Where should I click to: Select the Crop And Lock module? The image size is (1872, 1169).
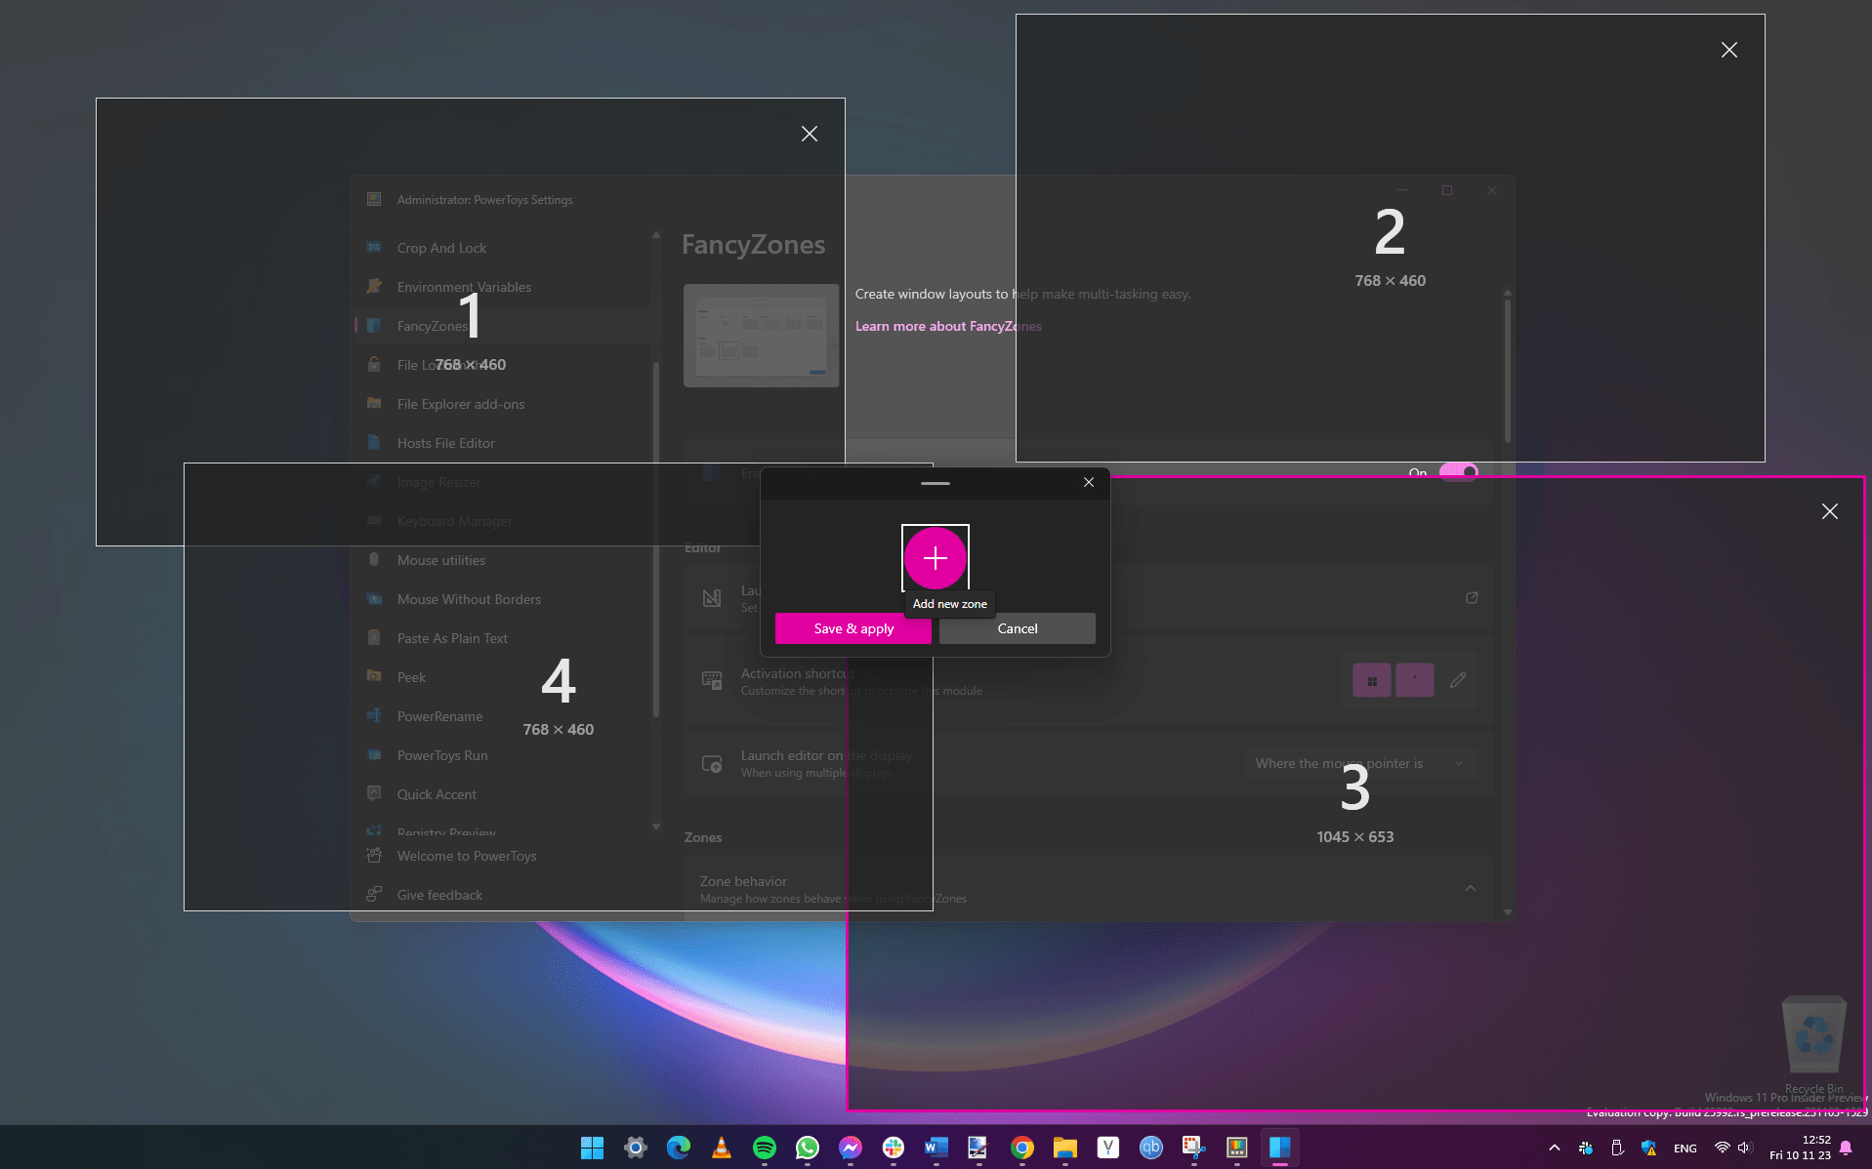(441, 247)
